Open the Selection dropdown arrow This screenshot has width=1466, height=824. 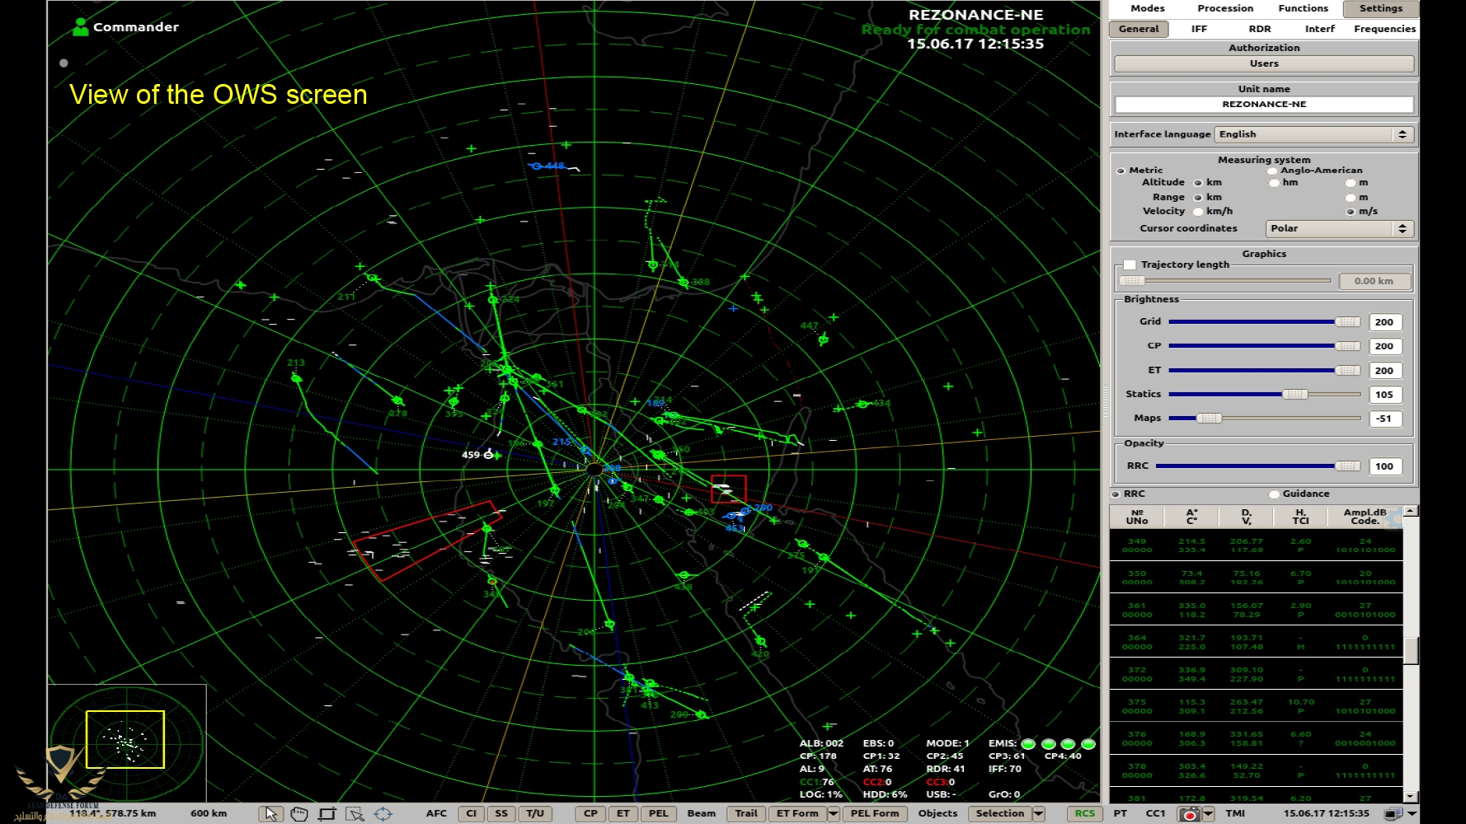click(x=1039, y=813)
